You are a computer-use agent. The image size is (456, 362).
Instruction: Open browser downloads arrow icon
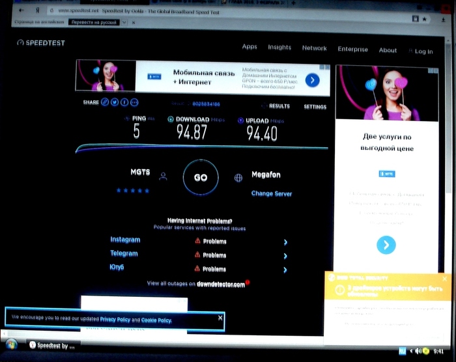point(443,20)
